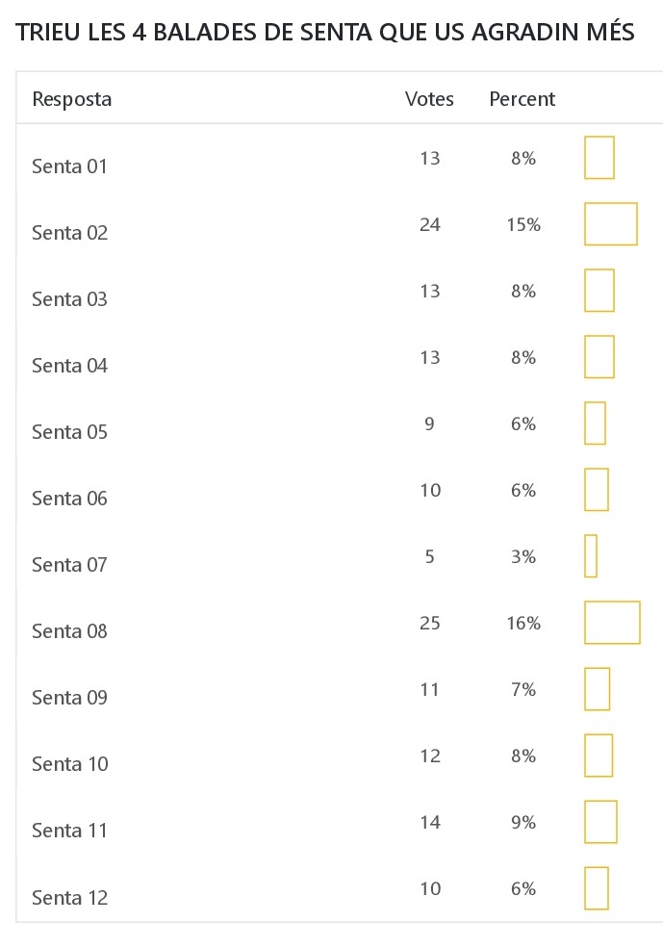This screenshot has width=663, height=948.
Task: Select the Senta 06 answer label
Action: (69, 499)
